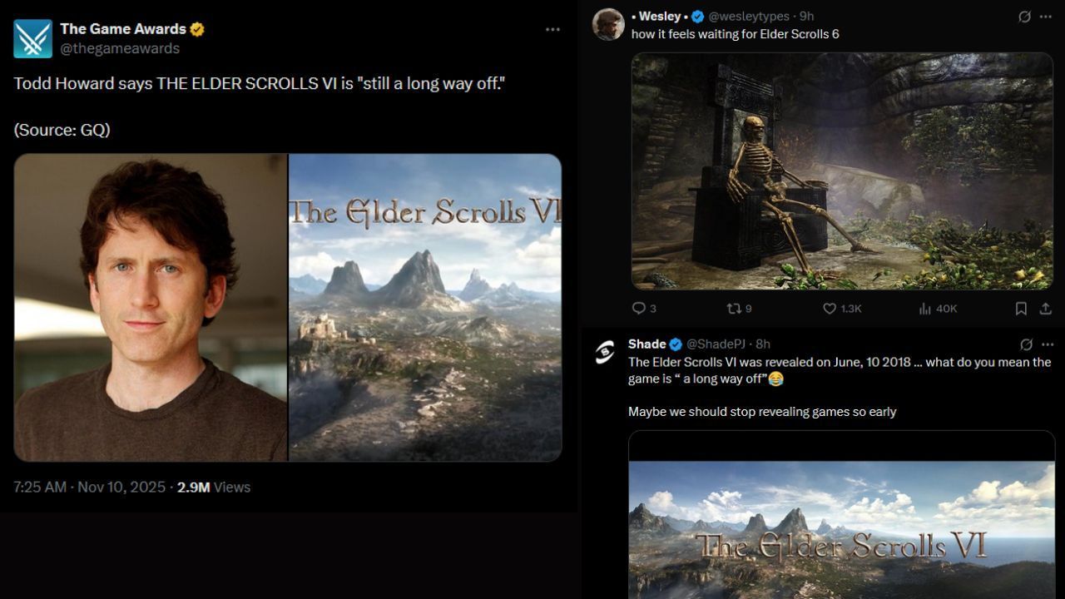Open @thegameawards handle link
This screenshot has width=1065, height=599.
(x=120, y=48)
